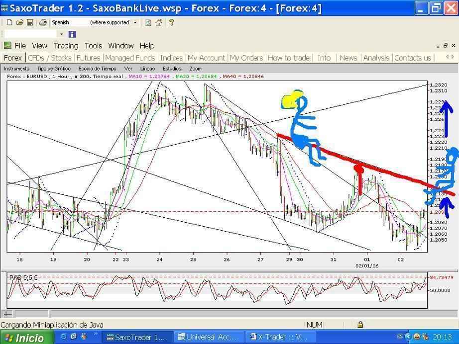This screenshot has height=344, width=459.
Task: Open the Spanish language dropdown
Action: coord(135,22)
